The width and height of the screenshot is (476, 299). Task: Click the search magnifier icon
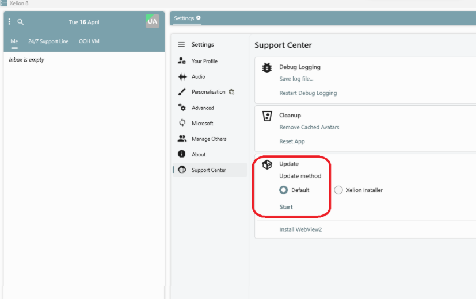click(x=20, y=22)
